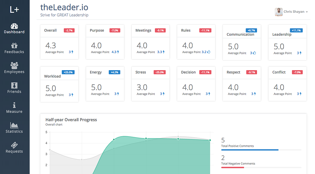Select the Statistics entry in the sidebar
Screen dimensions: 315x174
coord(14,131)
